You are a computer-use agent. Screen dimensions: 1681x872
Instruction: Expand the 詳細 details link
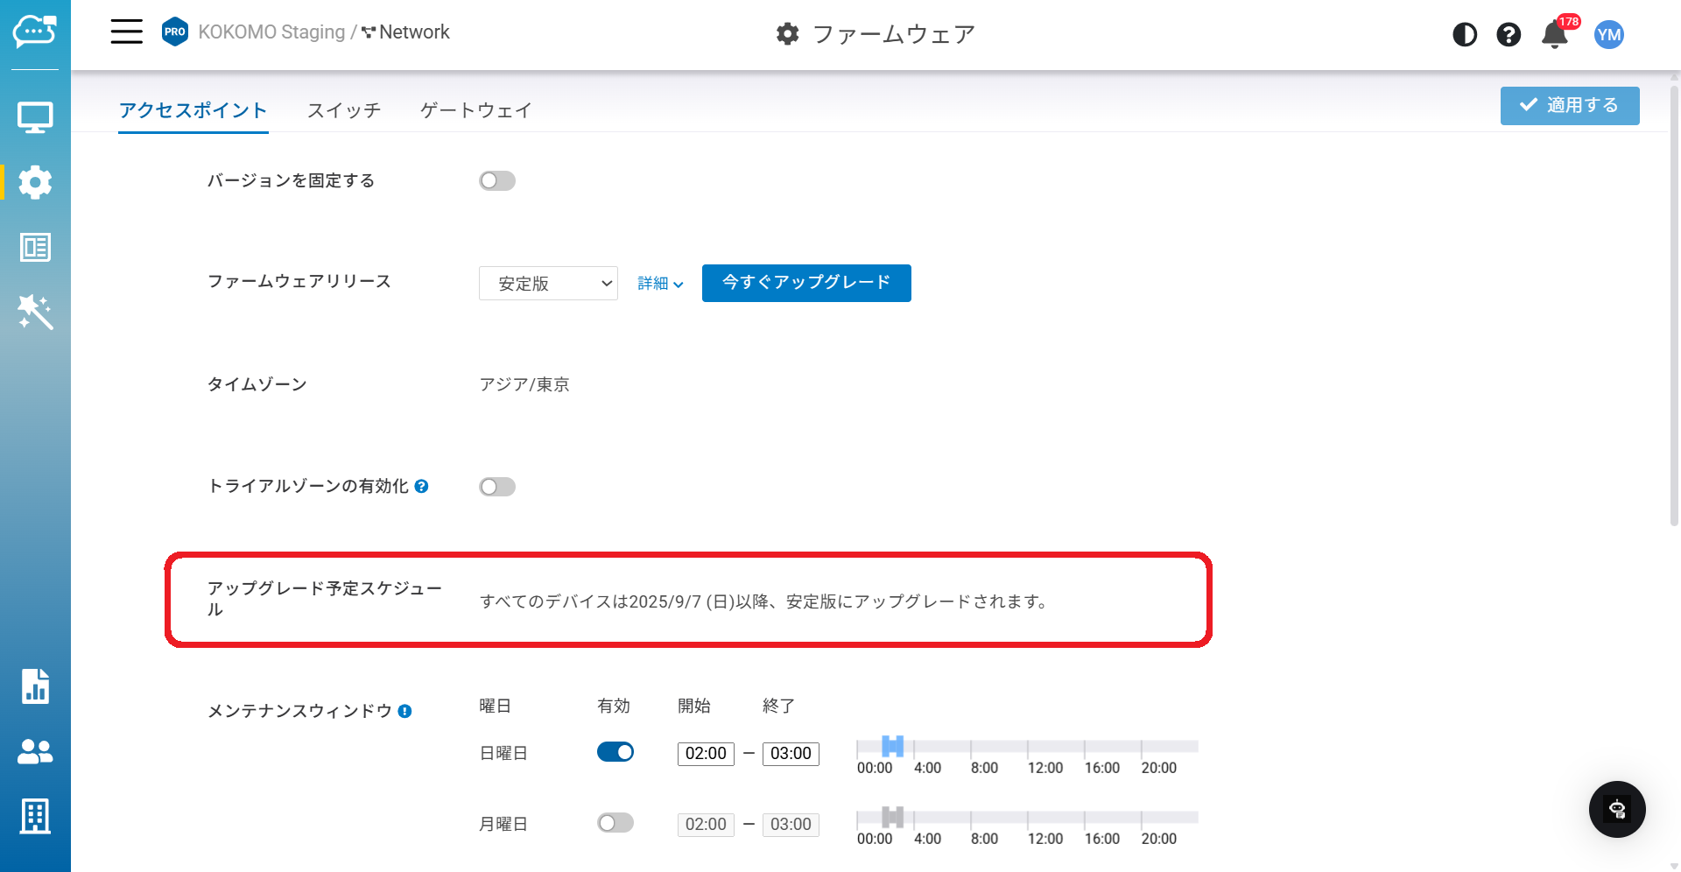click(x=660, y=284)
